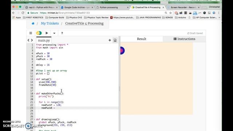Go to trinket home icon

[x=33, y=23]
